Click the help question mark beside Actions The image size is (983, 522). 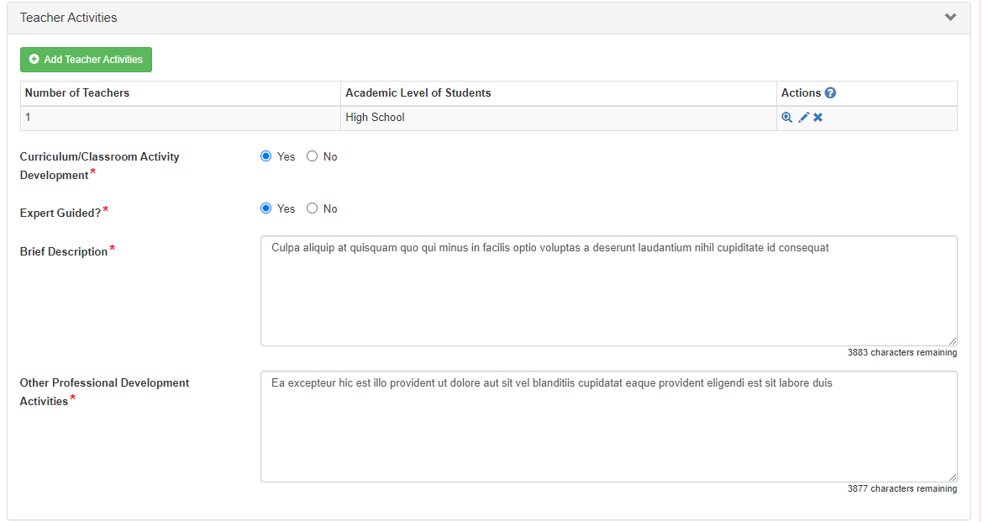(x=830, y=93)
